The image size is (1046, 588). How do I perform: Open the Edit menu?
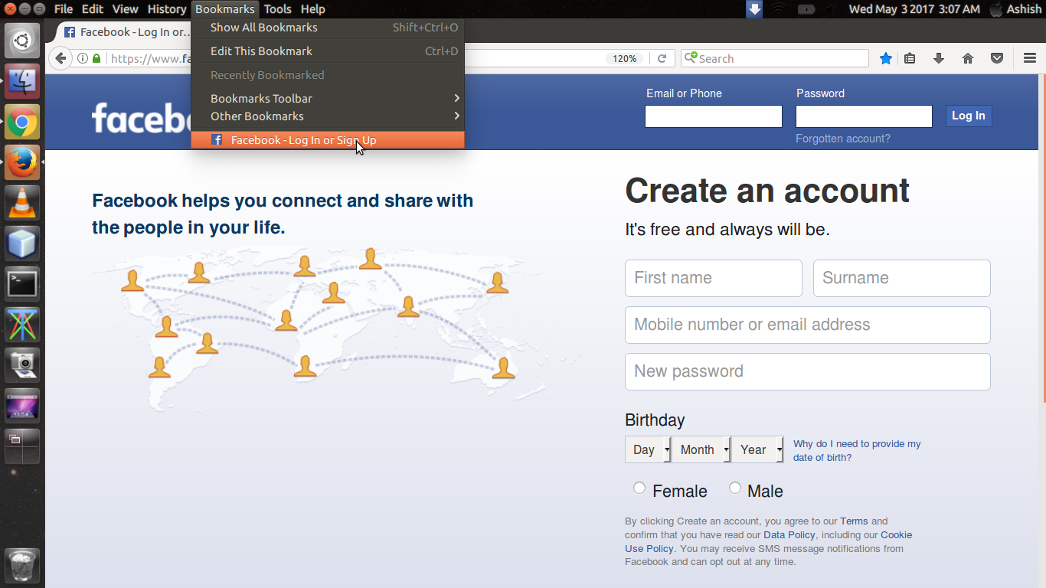(93, 9)
